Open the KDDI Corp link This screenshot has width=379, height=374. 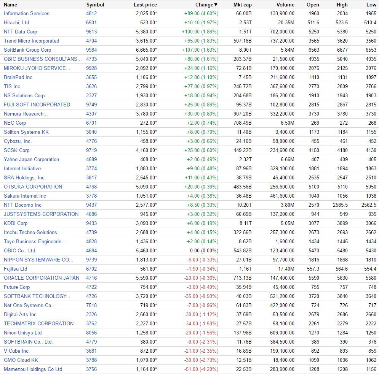[16, 223]
